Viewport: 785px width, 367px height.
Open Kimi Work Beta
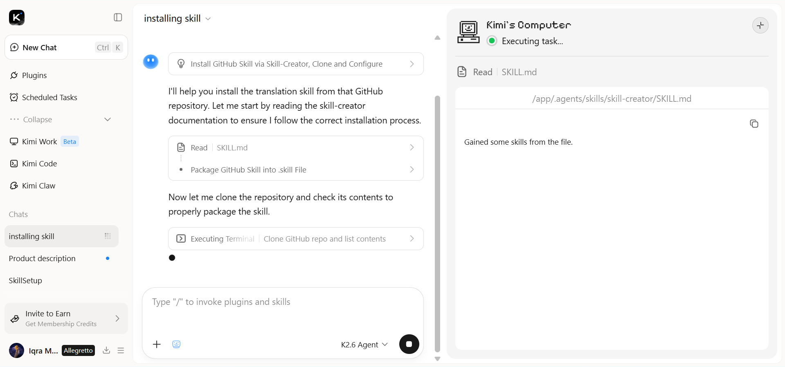[x=44, y=141]
